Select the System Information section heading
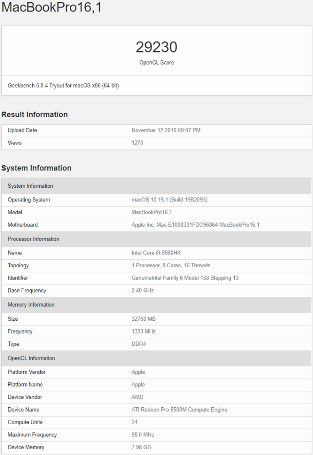The height and width of the screenshot is (455, 313). coord(36,168)
